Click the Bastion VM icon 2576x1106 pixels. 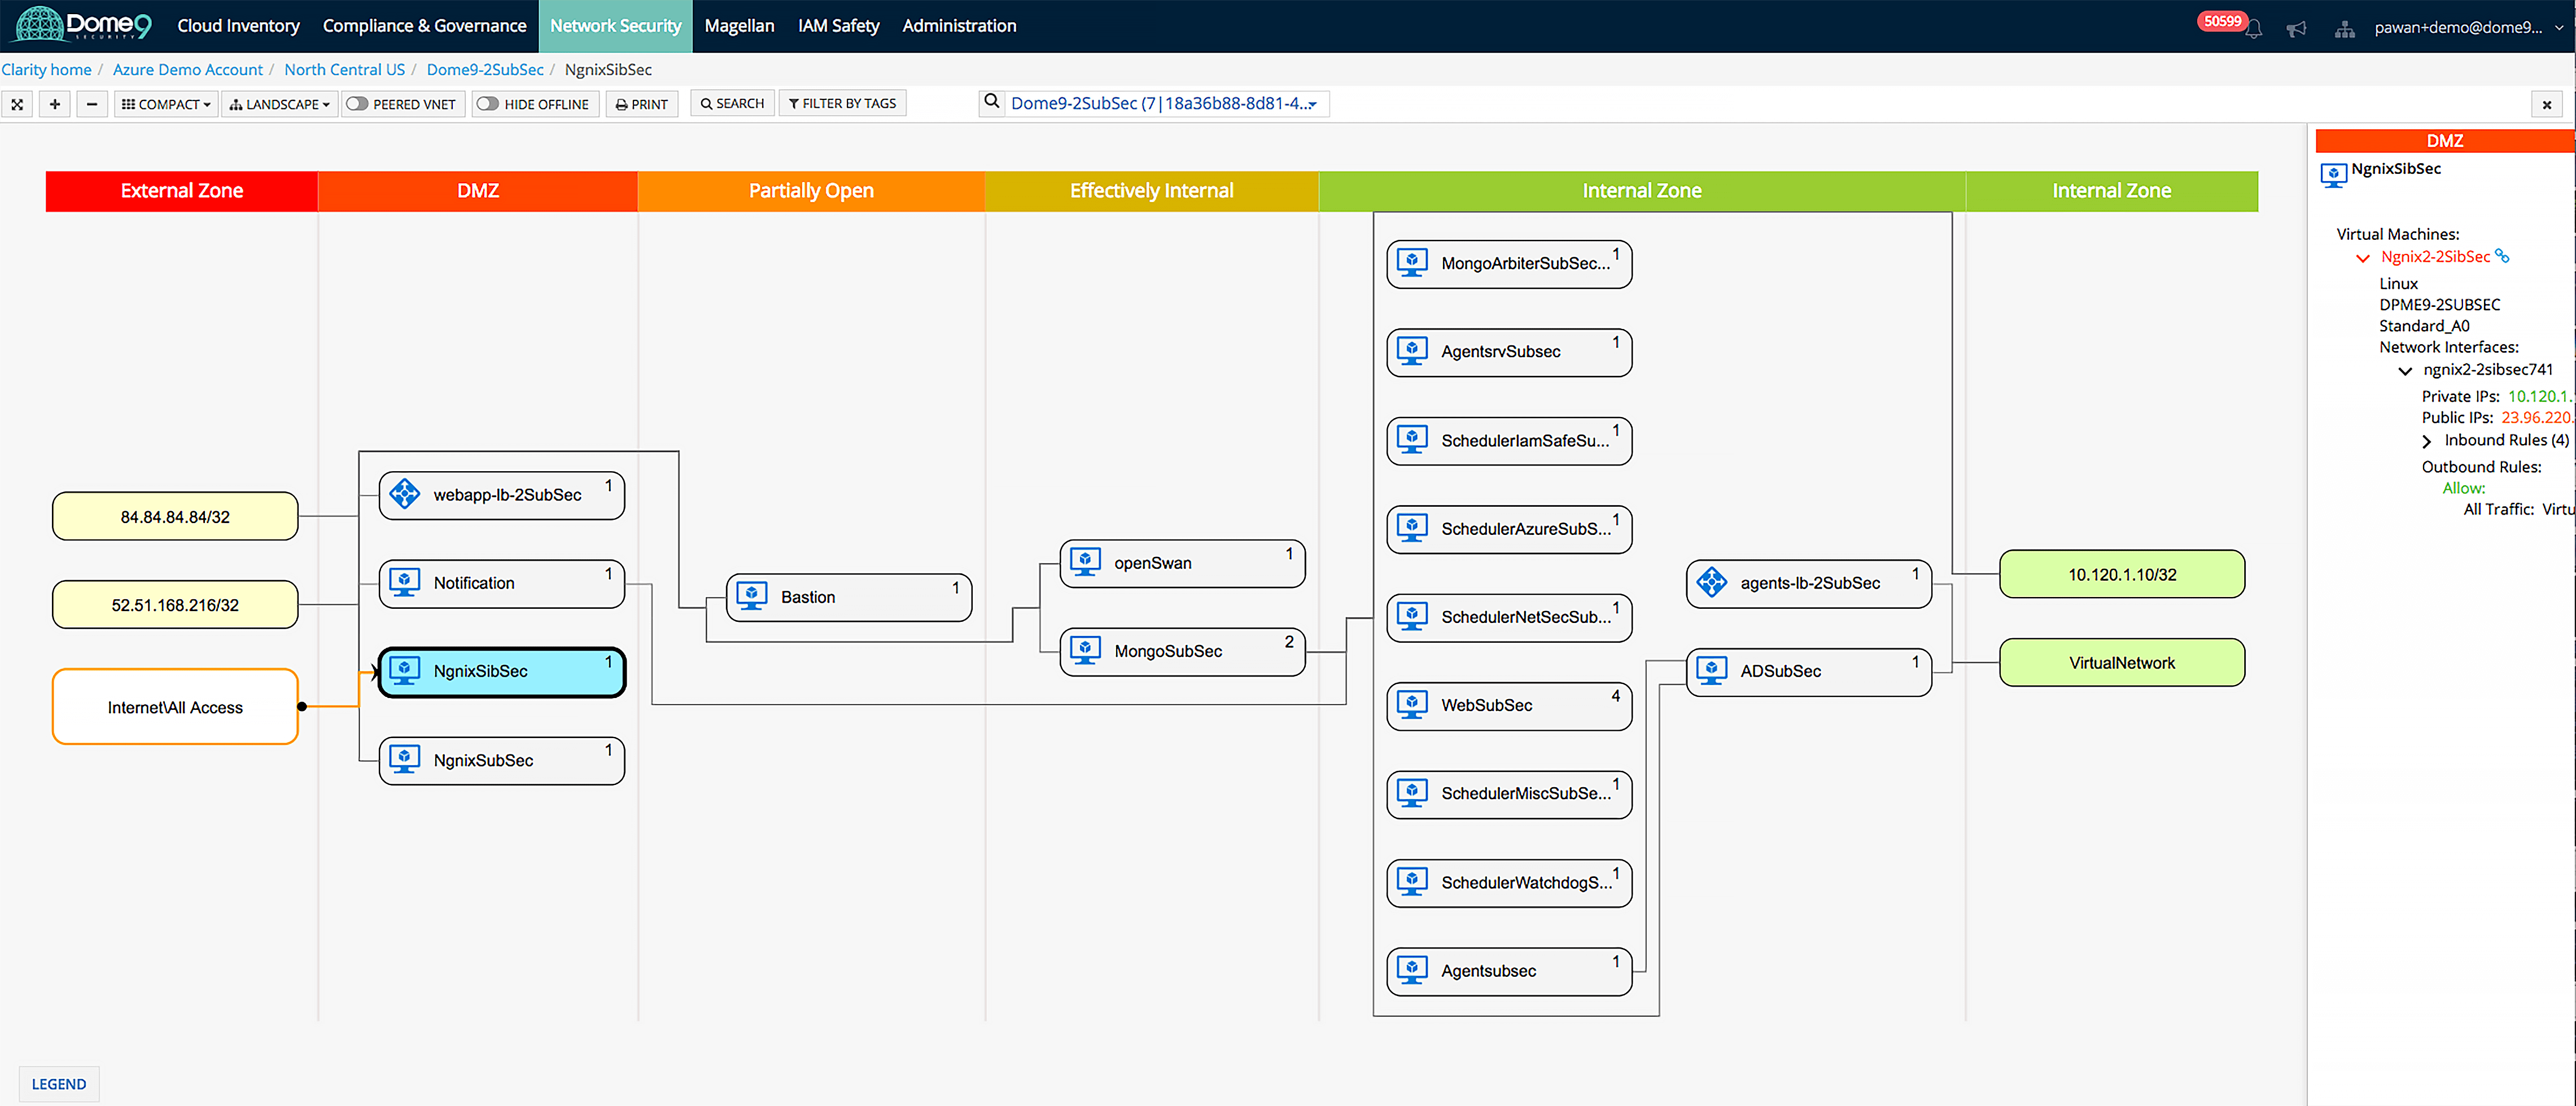point(751,596)
